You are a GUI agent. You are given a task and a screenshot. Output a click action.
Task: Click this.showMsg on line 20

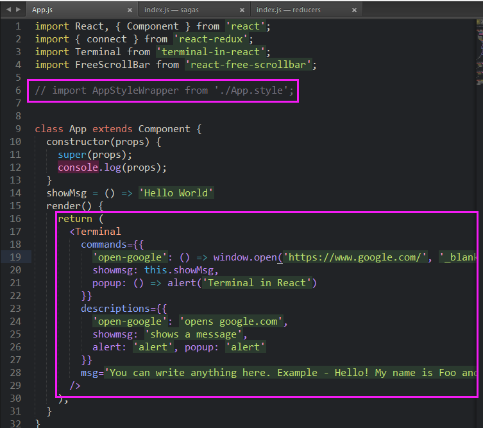pyautogui.click(x=179, y=270)
